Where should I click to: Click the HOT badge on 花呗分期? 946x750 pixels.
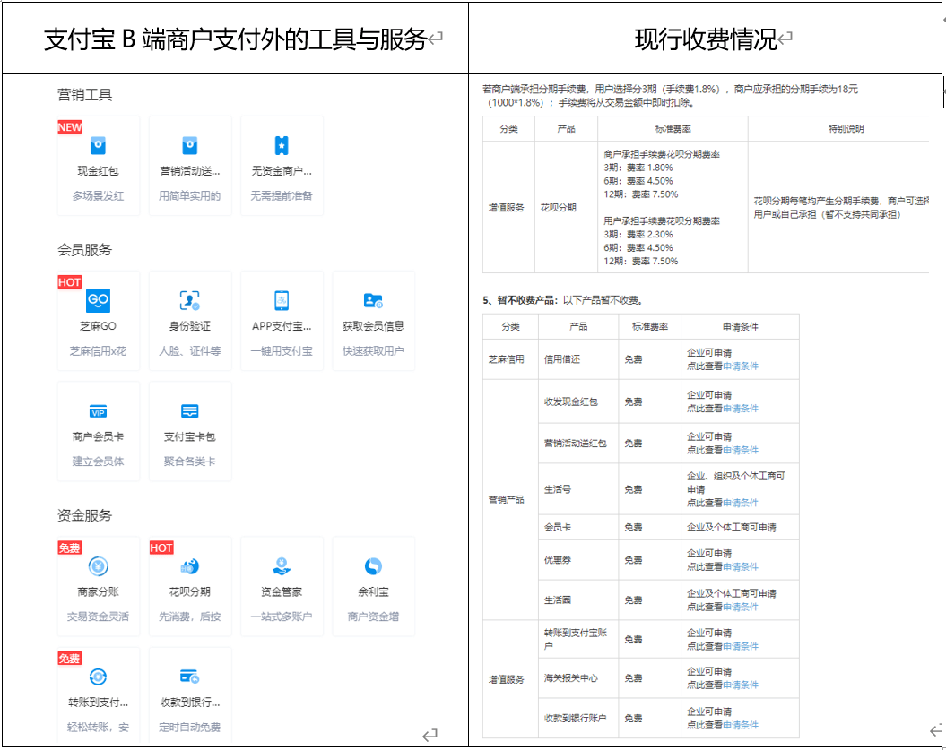coord(161,547)
